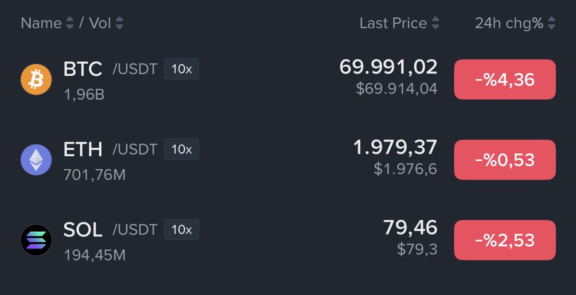Click the Bitcoin coin icon
Image resolution: width=576 pixels, height=295 pixels.
tap(36, 80)
